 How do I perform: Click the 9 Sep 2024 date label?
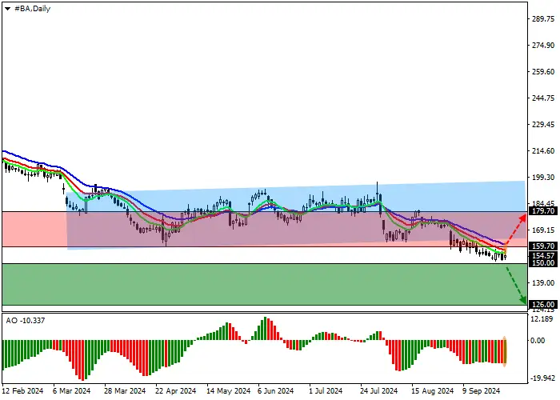(x=482, y=391)
